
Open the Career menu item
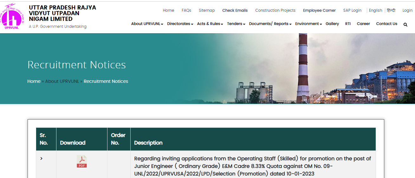point(363,24)
